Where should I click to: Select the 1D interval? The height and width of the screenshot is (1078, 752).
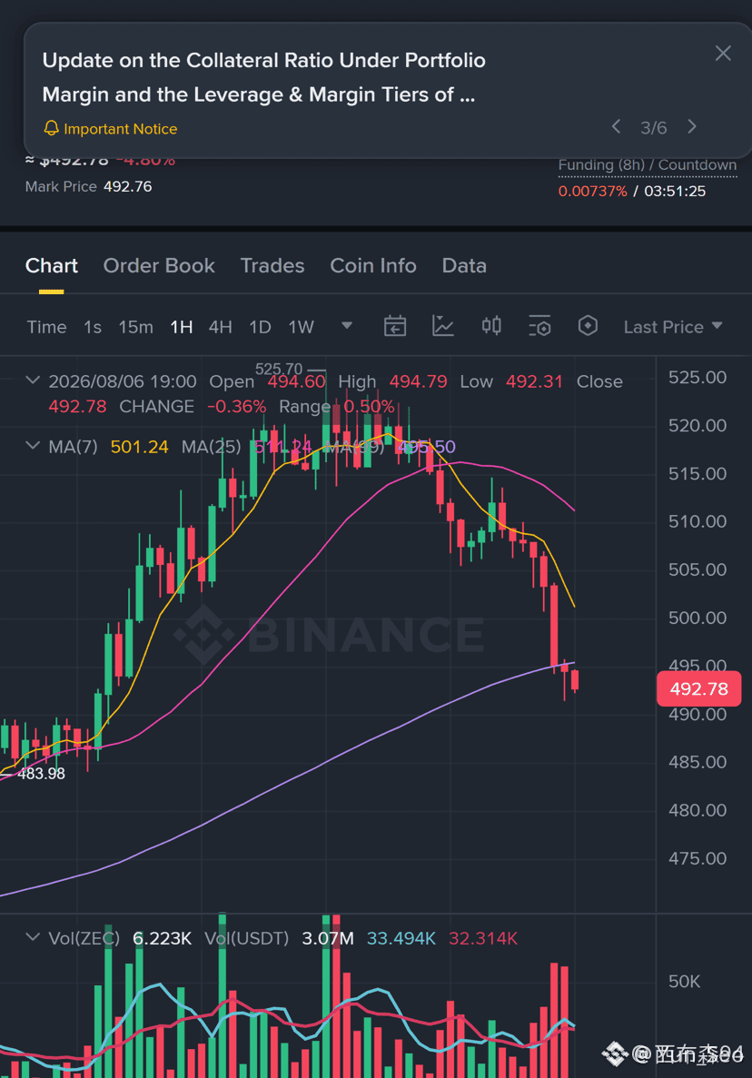pos(260,327)
